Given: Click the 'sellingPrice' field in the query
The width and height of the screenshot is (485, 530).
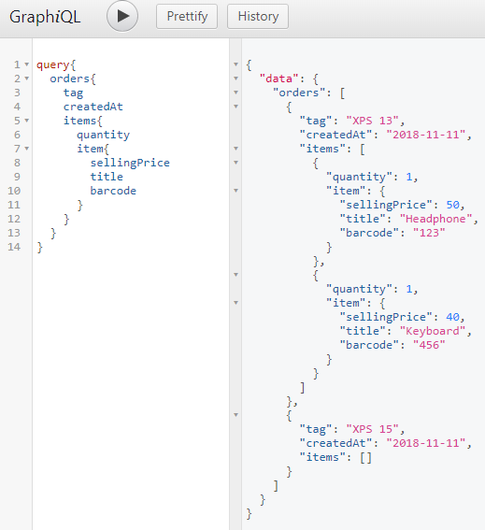Looking at the screenshot, I should tap(130, 163).
